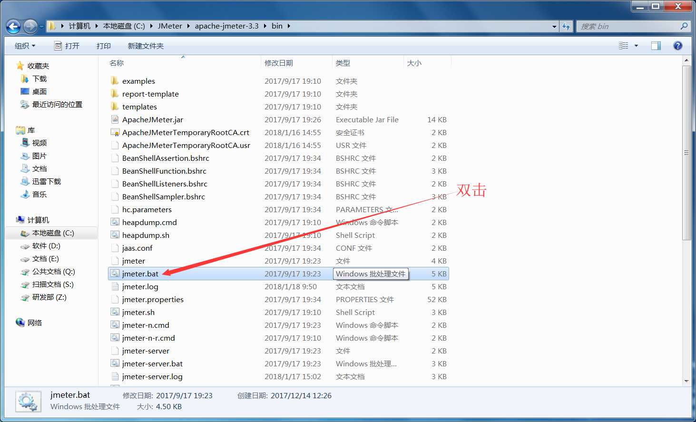The image size is (696, 422).
Task: Click the 本地磁盘 (C:) breadcrumb segment
Action: 124,26
